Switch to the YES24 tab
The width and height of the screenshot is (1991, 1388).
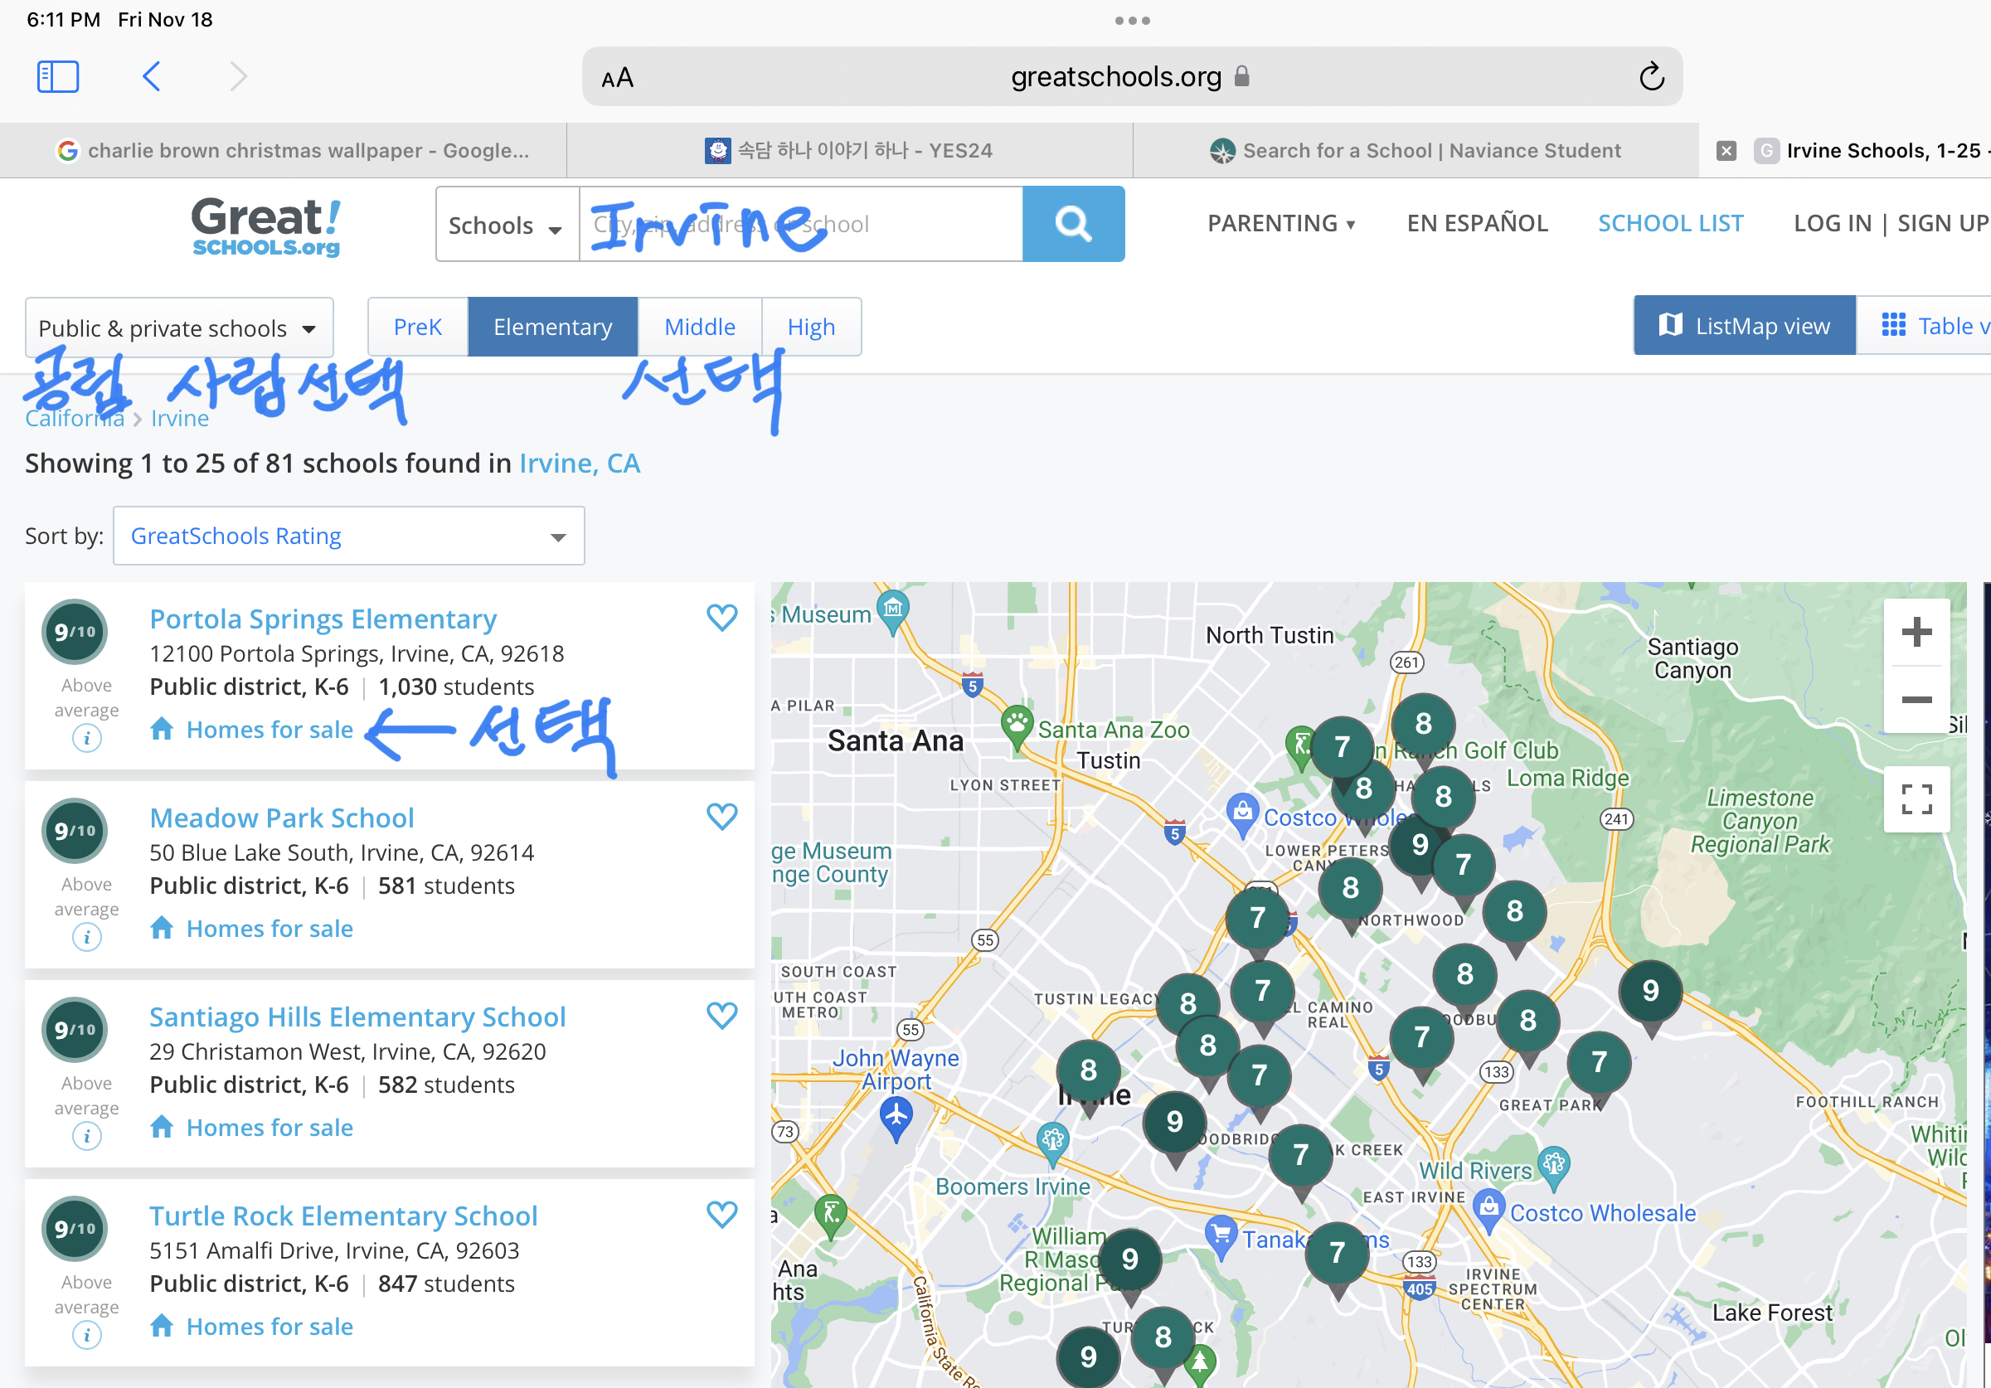[849, 151]
